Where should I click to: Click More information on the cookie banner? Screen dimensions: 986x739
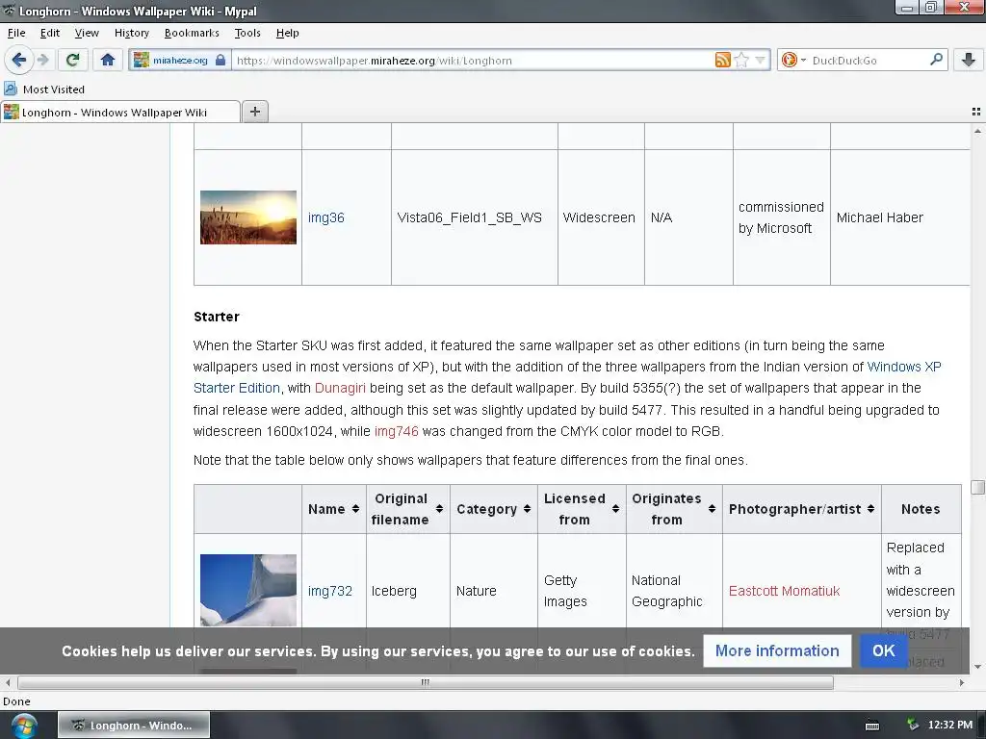tap(777, 650)
